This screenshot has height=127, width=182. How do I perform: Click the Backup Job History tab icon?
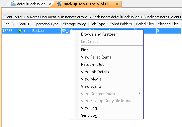[60, 4]
